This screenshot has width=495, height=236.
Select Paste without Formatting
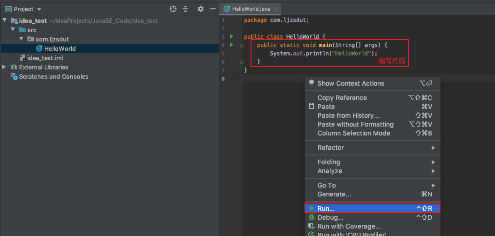355,124
